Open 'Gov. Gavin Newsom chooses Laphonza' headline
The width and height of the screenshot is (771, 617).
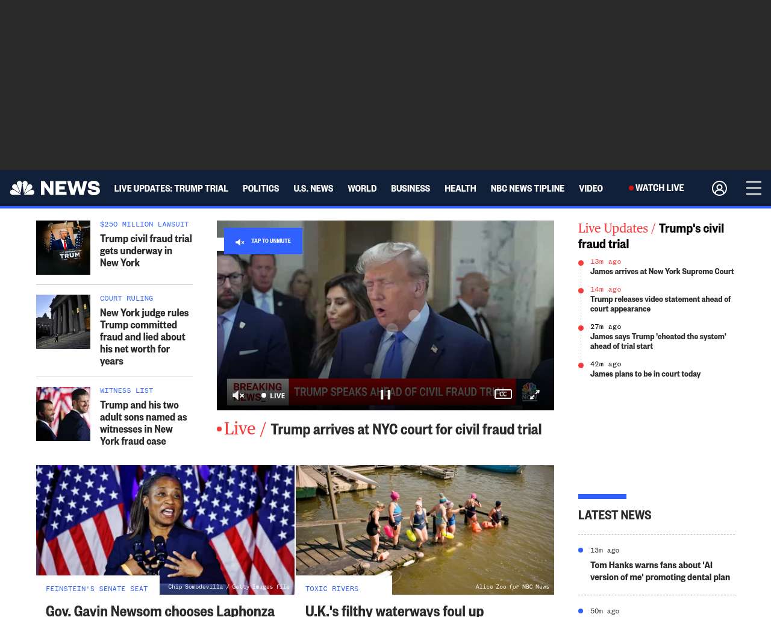pyautogui.click(x=160, y=610)
